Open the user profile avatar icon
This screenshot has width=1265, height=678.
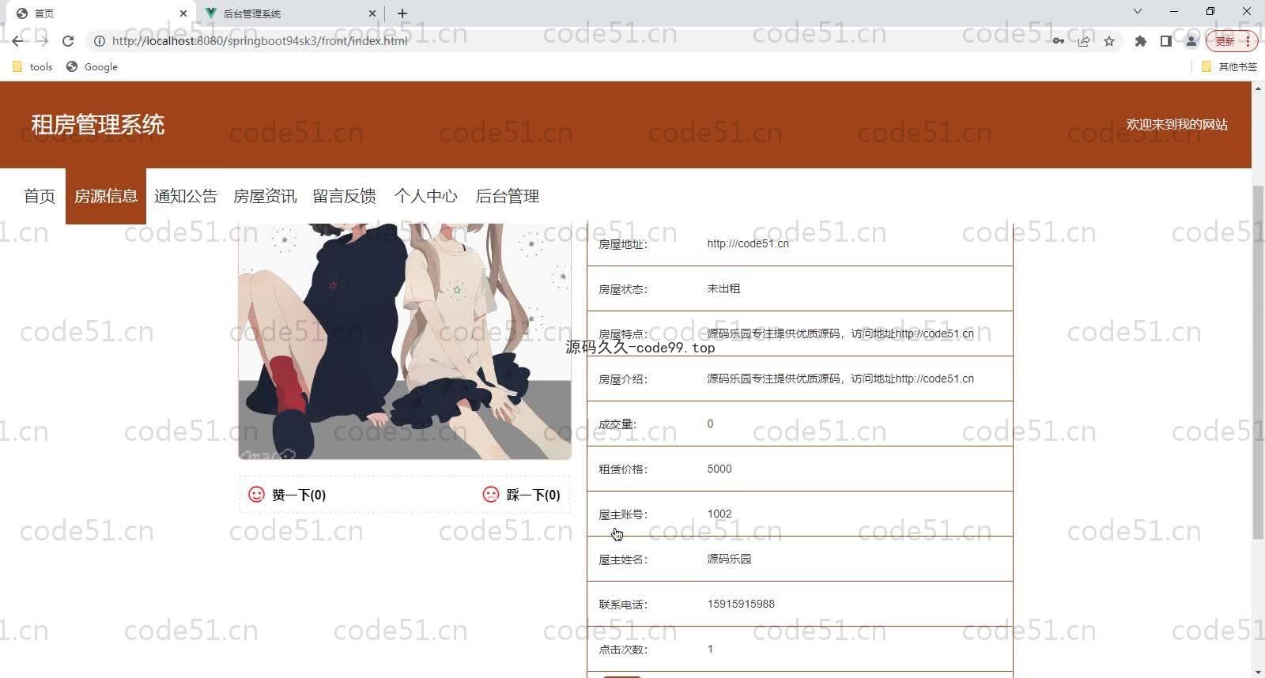[x=1191, y=41]
